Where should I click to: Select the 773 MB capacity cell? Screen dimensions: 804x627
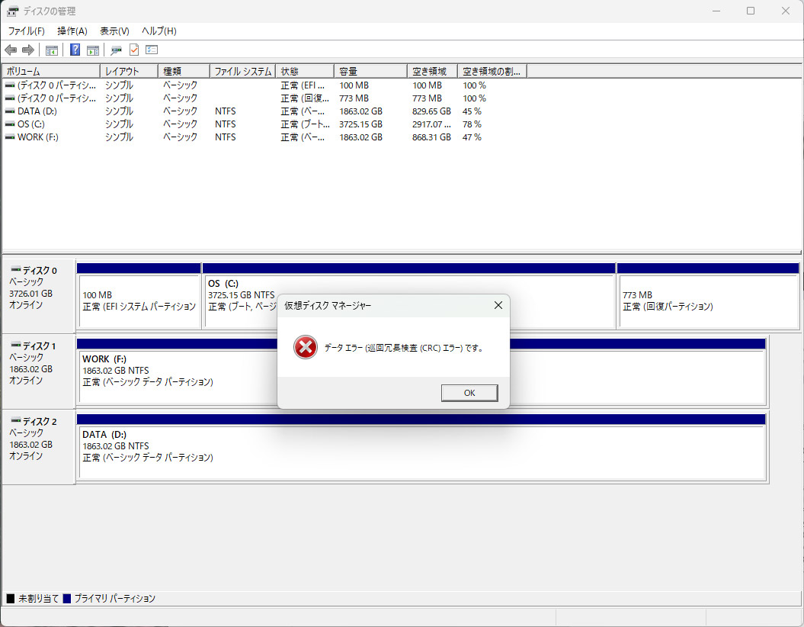tap(354, 98)
